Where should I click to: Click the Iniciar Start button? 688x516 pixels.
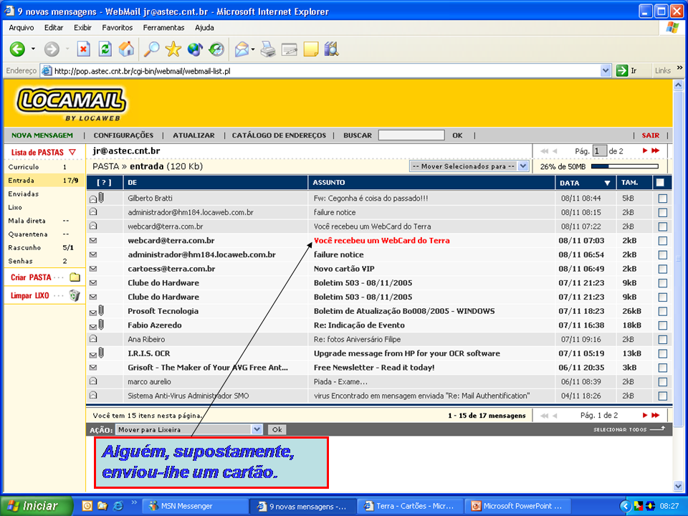pyautogui.click(x=36, y=506)
